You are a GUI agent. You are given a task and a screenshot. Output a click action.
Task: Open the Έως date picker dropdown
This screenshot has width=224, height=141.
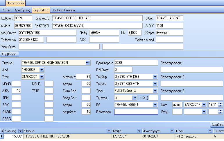click(42, 77)
